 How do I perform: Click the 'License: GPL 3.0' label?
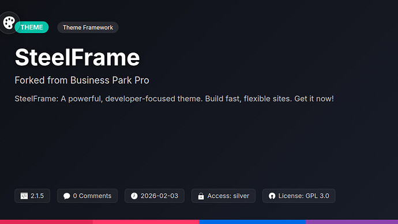click(303, 196)
